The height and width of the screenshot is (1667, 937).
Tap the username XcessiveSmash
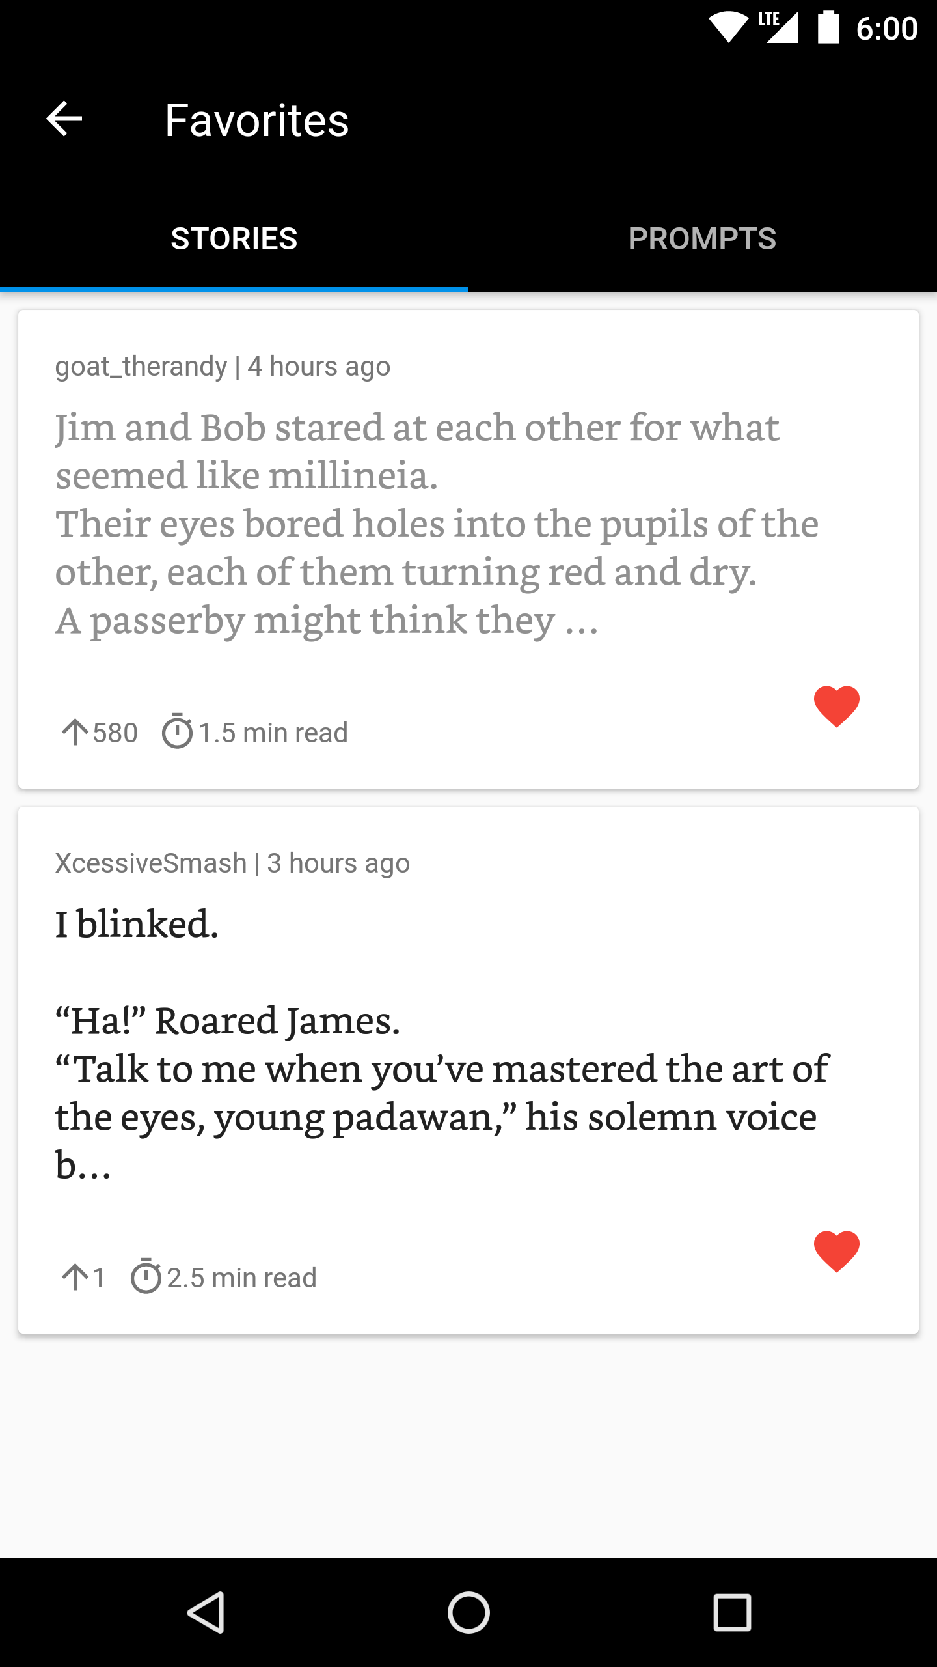tap(150, 863)
